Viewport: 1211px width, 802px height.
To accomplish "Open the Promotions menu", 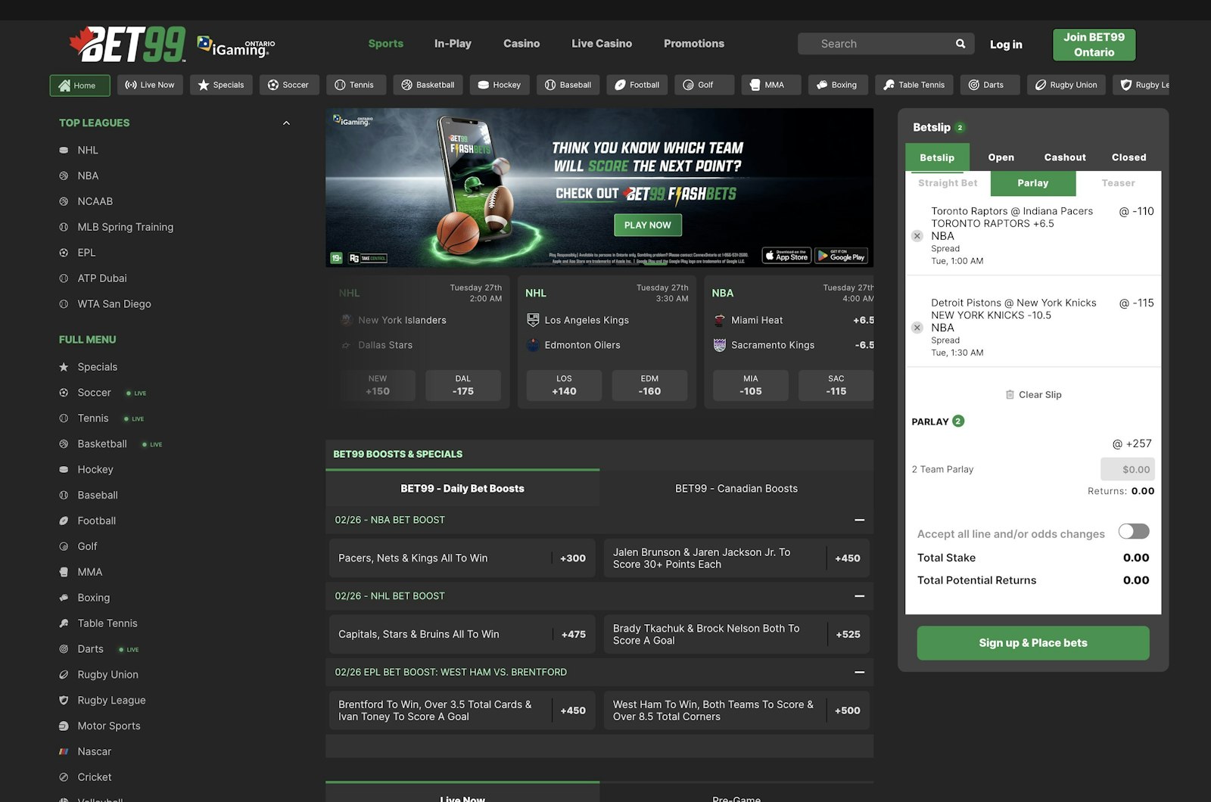I will tap(693, 43).
